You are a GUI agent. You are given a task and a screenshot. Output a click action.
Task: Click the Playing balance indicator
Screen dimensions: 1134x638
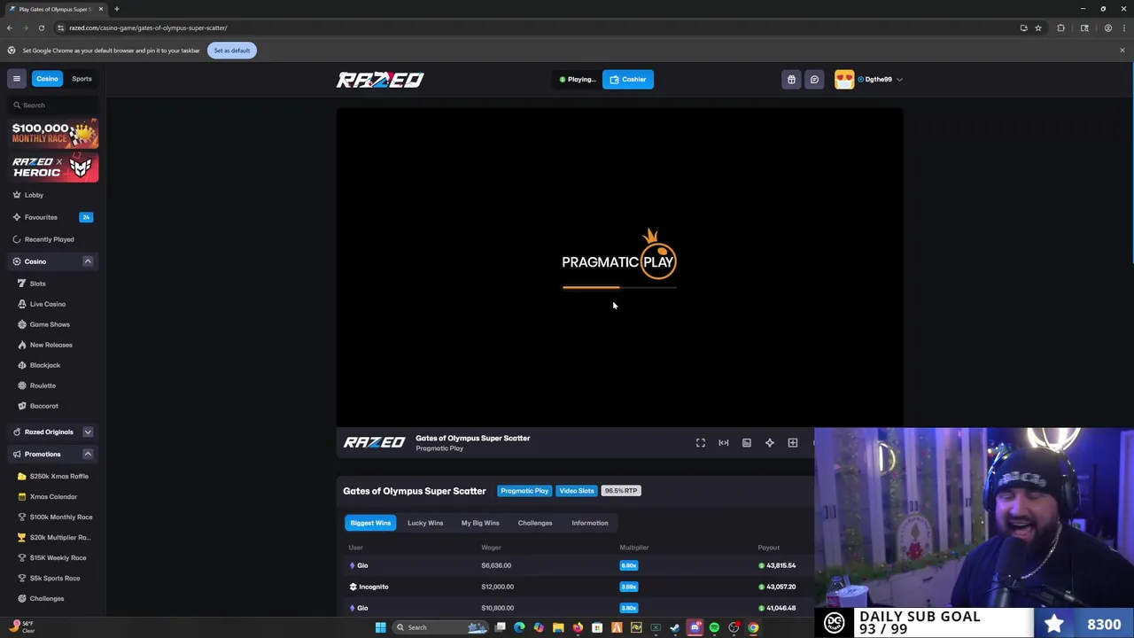(x=577, y=80)
